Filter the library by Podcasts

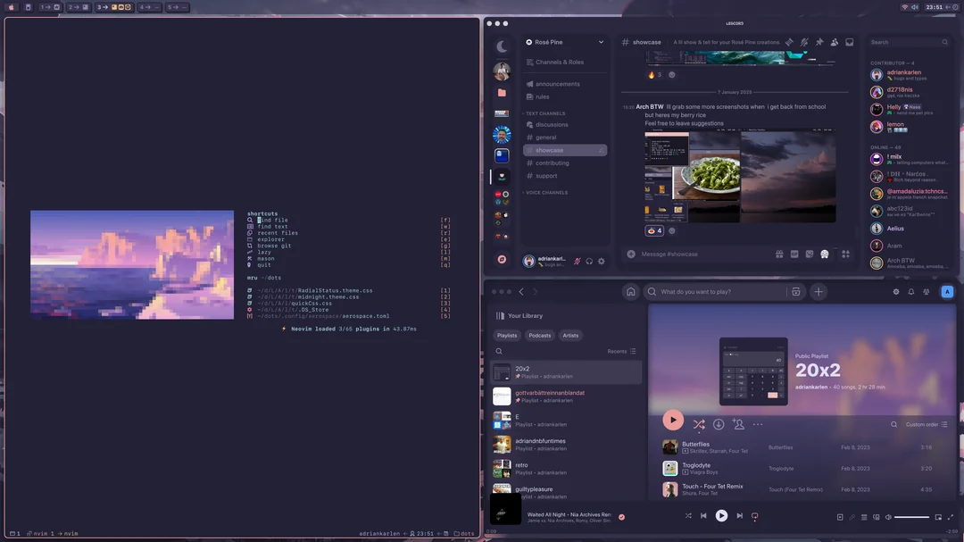click(x=539, y=336)
